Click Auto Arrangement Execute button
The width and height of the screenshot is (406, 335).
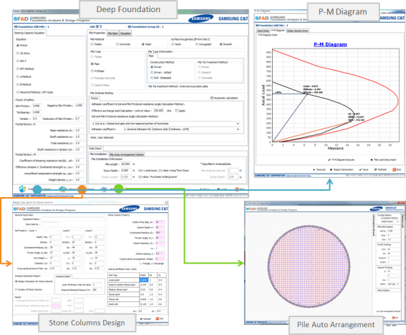(x=388, y=311)
